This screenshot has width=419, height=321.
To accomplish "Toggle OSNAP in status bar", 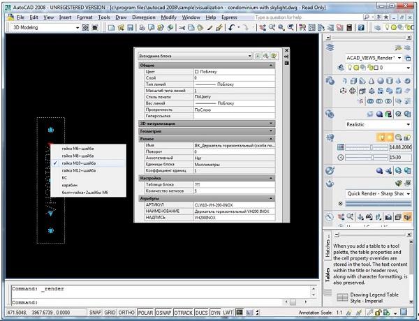I will [x=163, y=313].
